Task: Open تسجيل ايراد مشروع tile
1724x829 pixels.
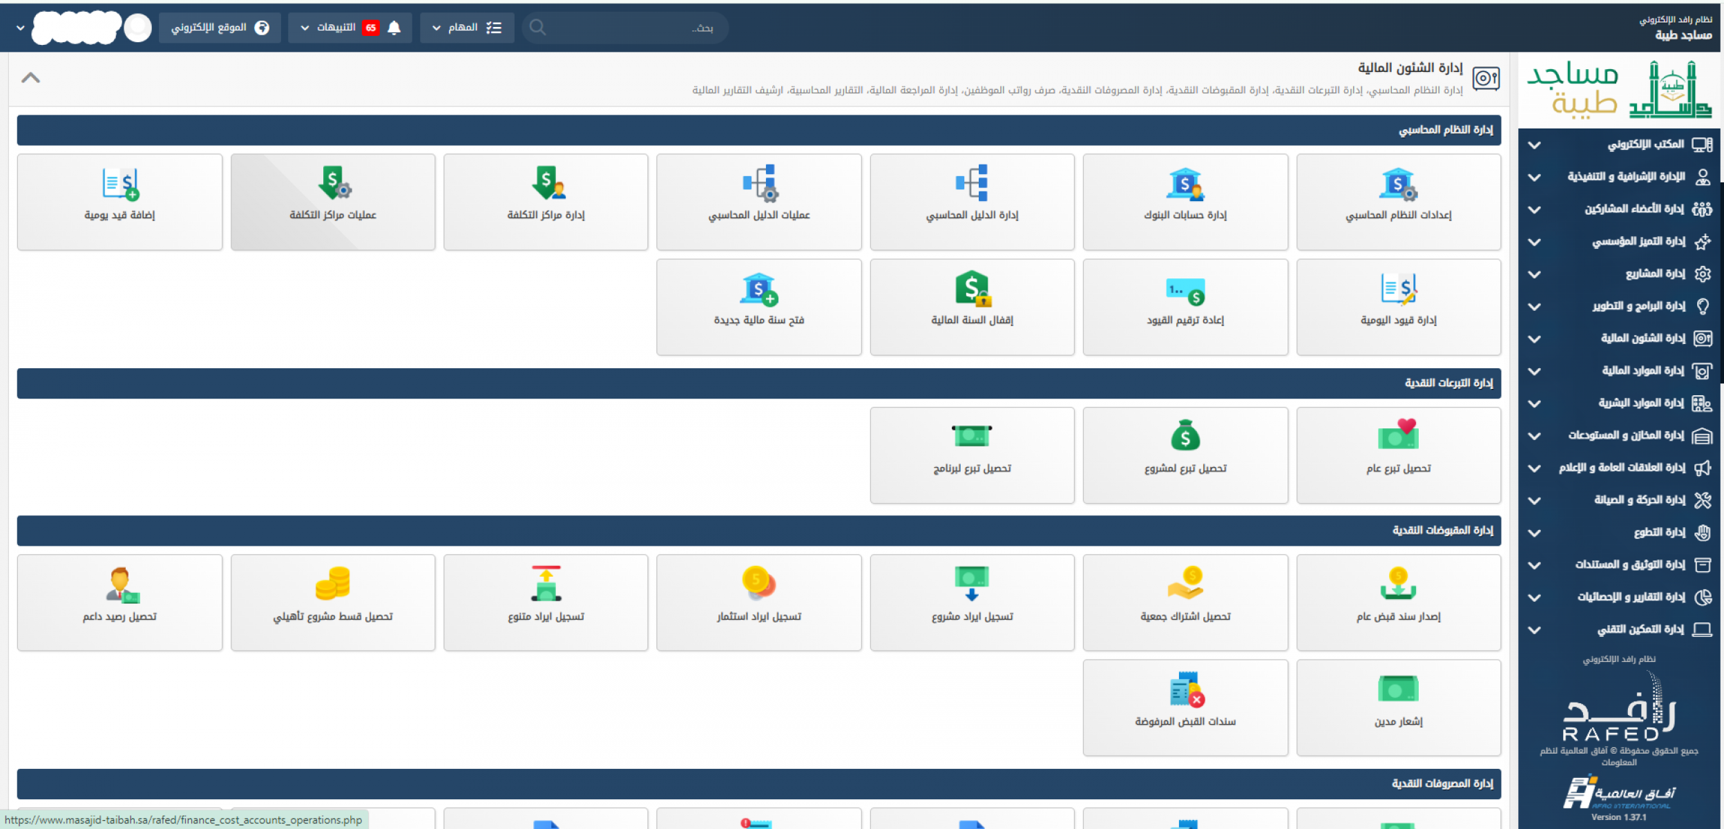Action: (972, 602)
